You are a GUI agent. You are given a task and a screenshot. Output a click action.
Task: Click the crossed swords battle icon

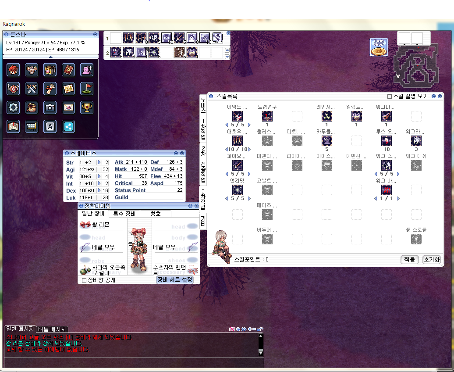click(32, 89)
